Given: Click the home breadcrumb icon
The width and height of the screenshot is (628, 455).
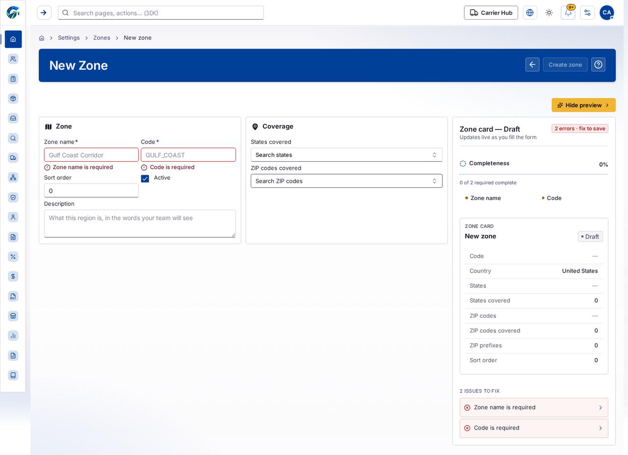Looking at the screenshot, I should (42, 38).
